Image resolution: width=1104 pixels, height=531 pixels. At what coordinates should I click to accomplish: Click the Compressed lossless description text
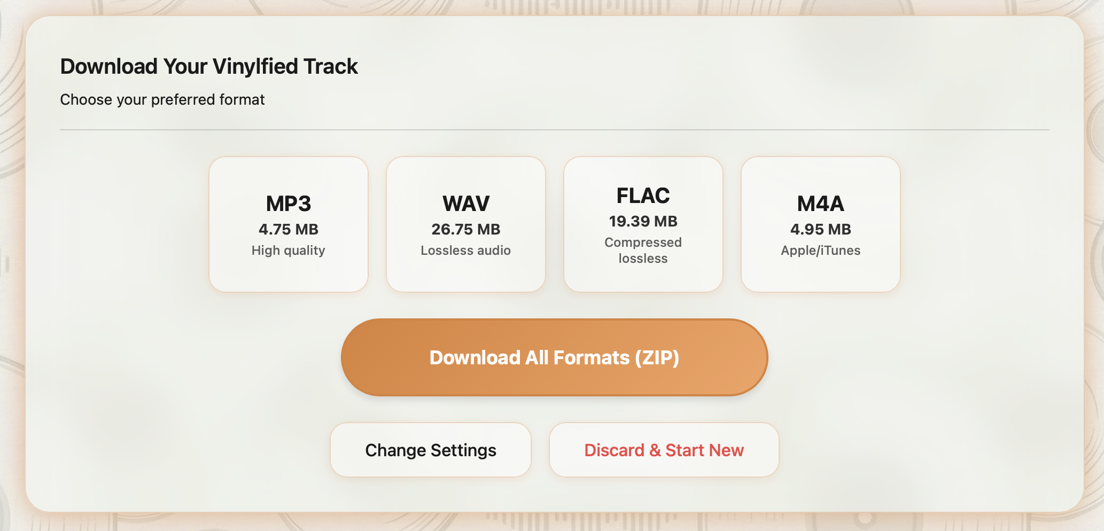coord(643,250)
